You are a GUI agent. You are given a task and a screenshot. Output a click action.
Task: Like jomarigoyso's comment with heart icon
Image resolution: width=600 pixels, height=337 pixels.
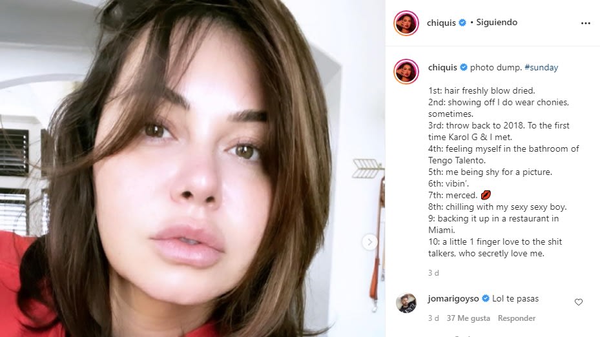(579, 302)
